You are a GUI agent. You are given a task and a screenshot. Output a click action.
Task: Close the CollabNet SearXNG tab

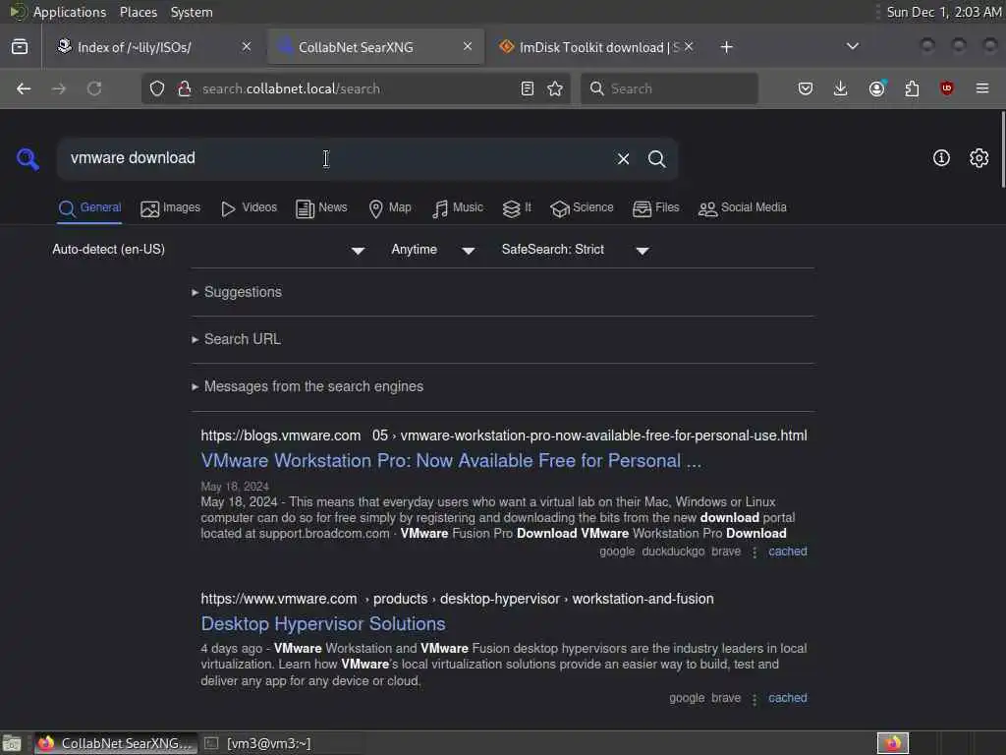coord(468,46)
